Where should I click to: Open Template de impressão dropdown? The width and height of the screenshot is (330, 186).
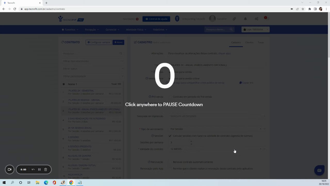217,116
